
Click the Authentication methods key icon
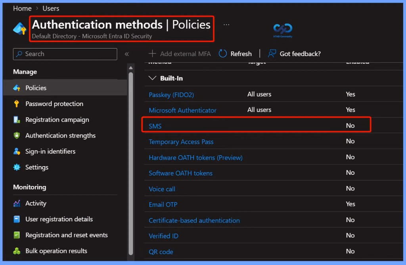(x=20, y=29)
